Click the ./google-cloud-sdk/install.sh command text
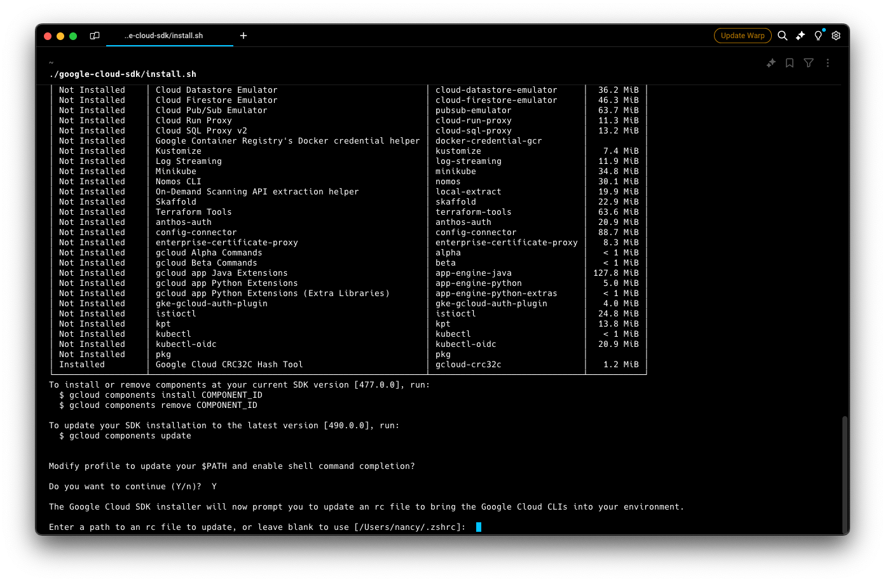 [123, 74]
